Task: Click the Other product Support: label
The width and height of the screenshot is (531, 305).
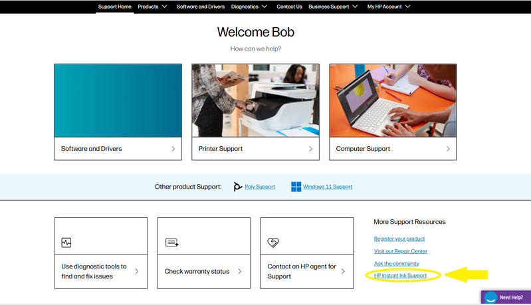Action: [x=188, y=187]
